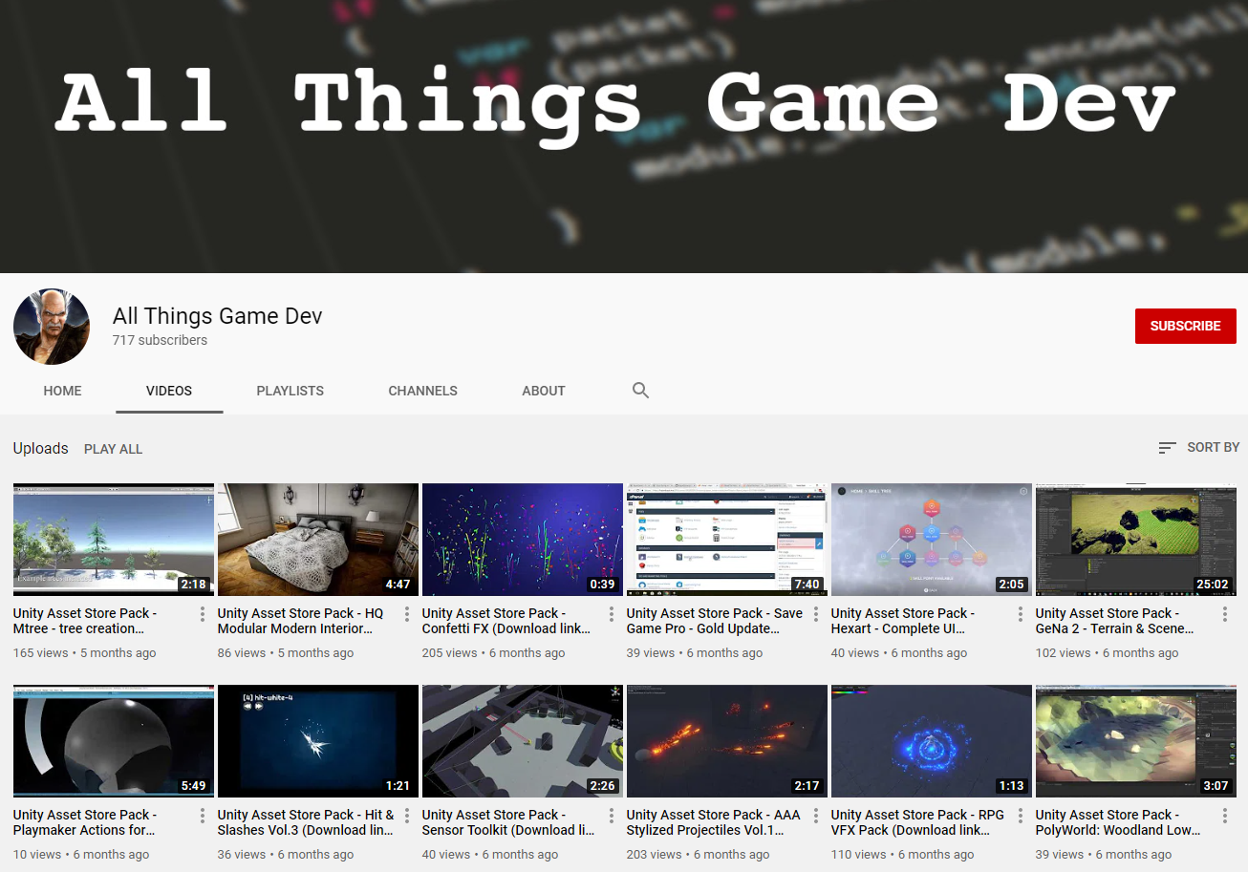
Task: Click the Uploads section heading
Action: (x=41, y=449)
